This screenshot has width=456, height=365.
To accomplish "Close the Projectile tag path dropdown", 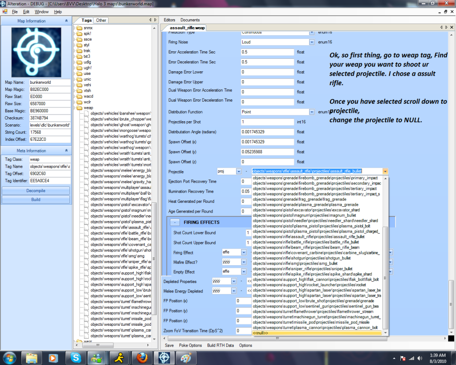I will pos(385,172).
